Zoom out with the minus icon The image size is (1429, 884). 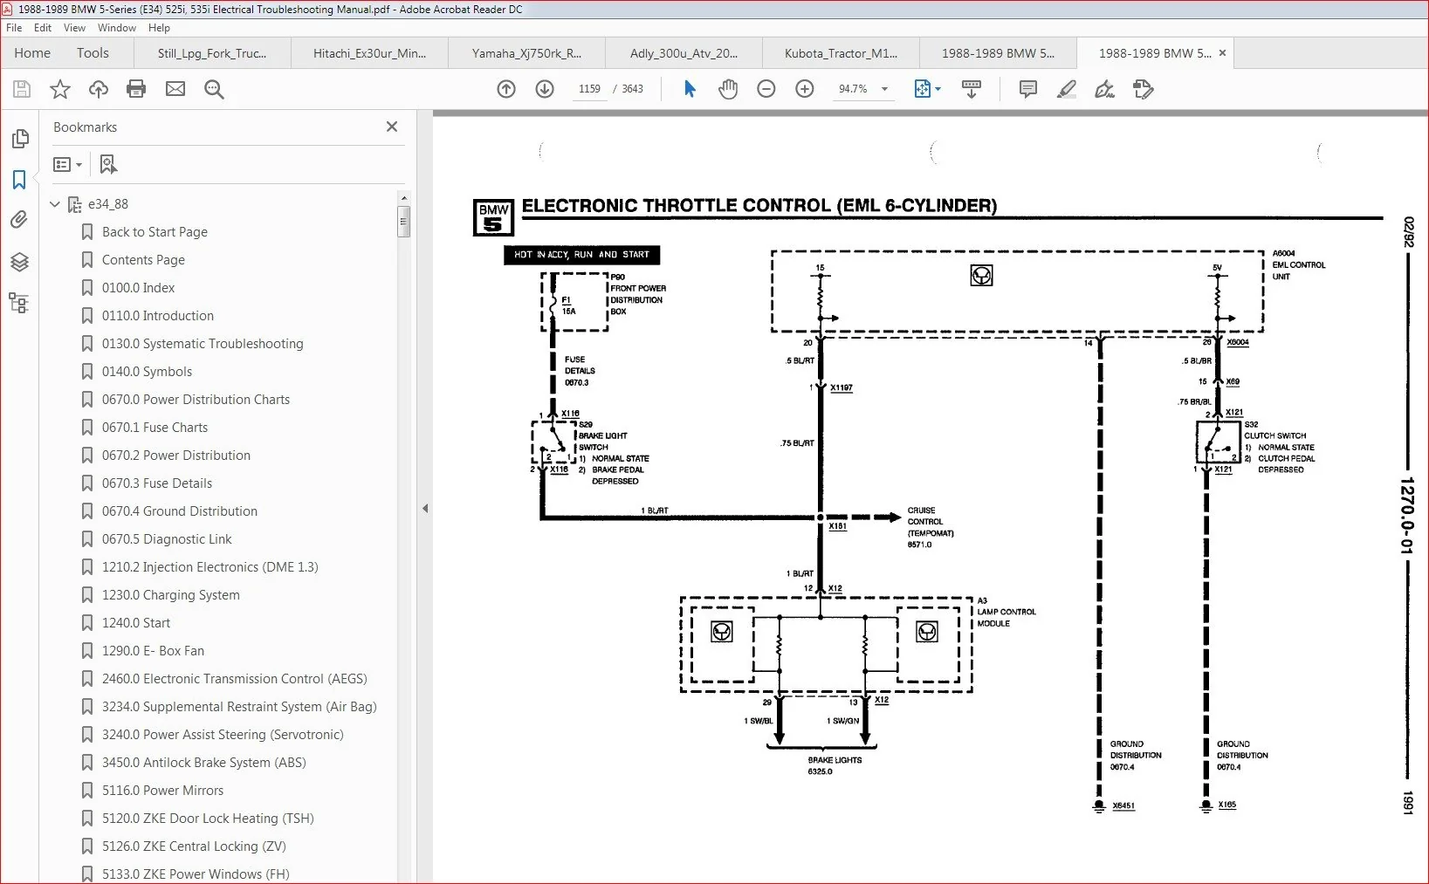point(766,89)
